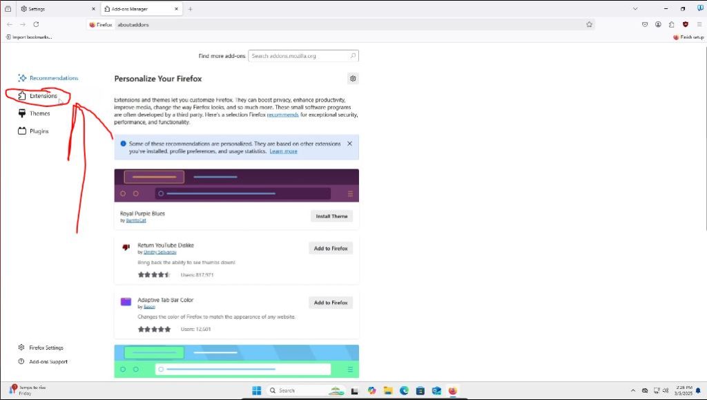Image resolution: width=707 pixels, height=400 pixels.
Task: Open the Royal Purple Blues author link
Action: (136, 220)
